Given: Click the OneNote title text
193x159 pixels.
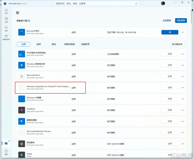Looking at the screenshot, I should point(31,109).
